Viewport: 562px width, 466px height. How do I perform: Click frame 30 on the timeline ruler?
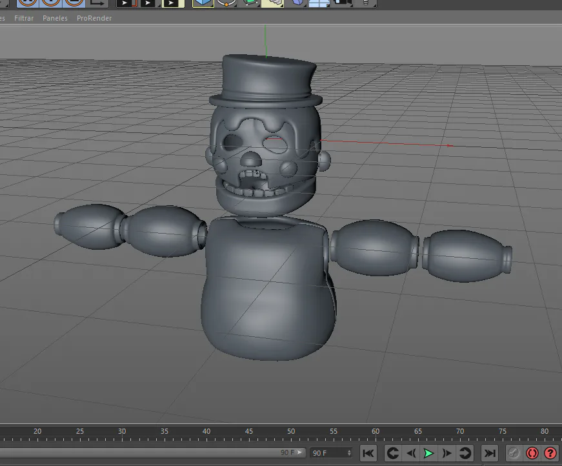[122, 432]
